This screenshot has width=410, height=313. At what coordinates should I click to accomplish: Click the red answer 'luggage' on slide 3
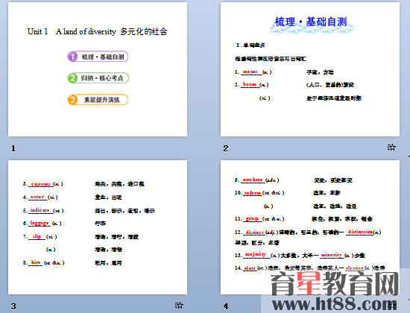coord(40,223)
